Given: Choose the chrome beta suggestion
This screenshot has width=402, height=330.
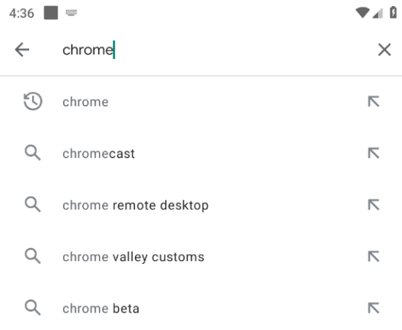Looking at the screenshot, I should point(201,309).
